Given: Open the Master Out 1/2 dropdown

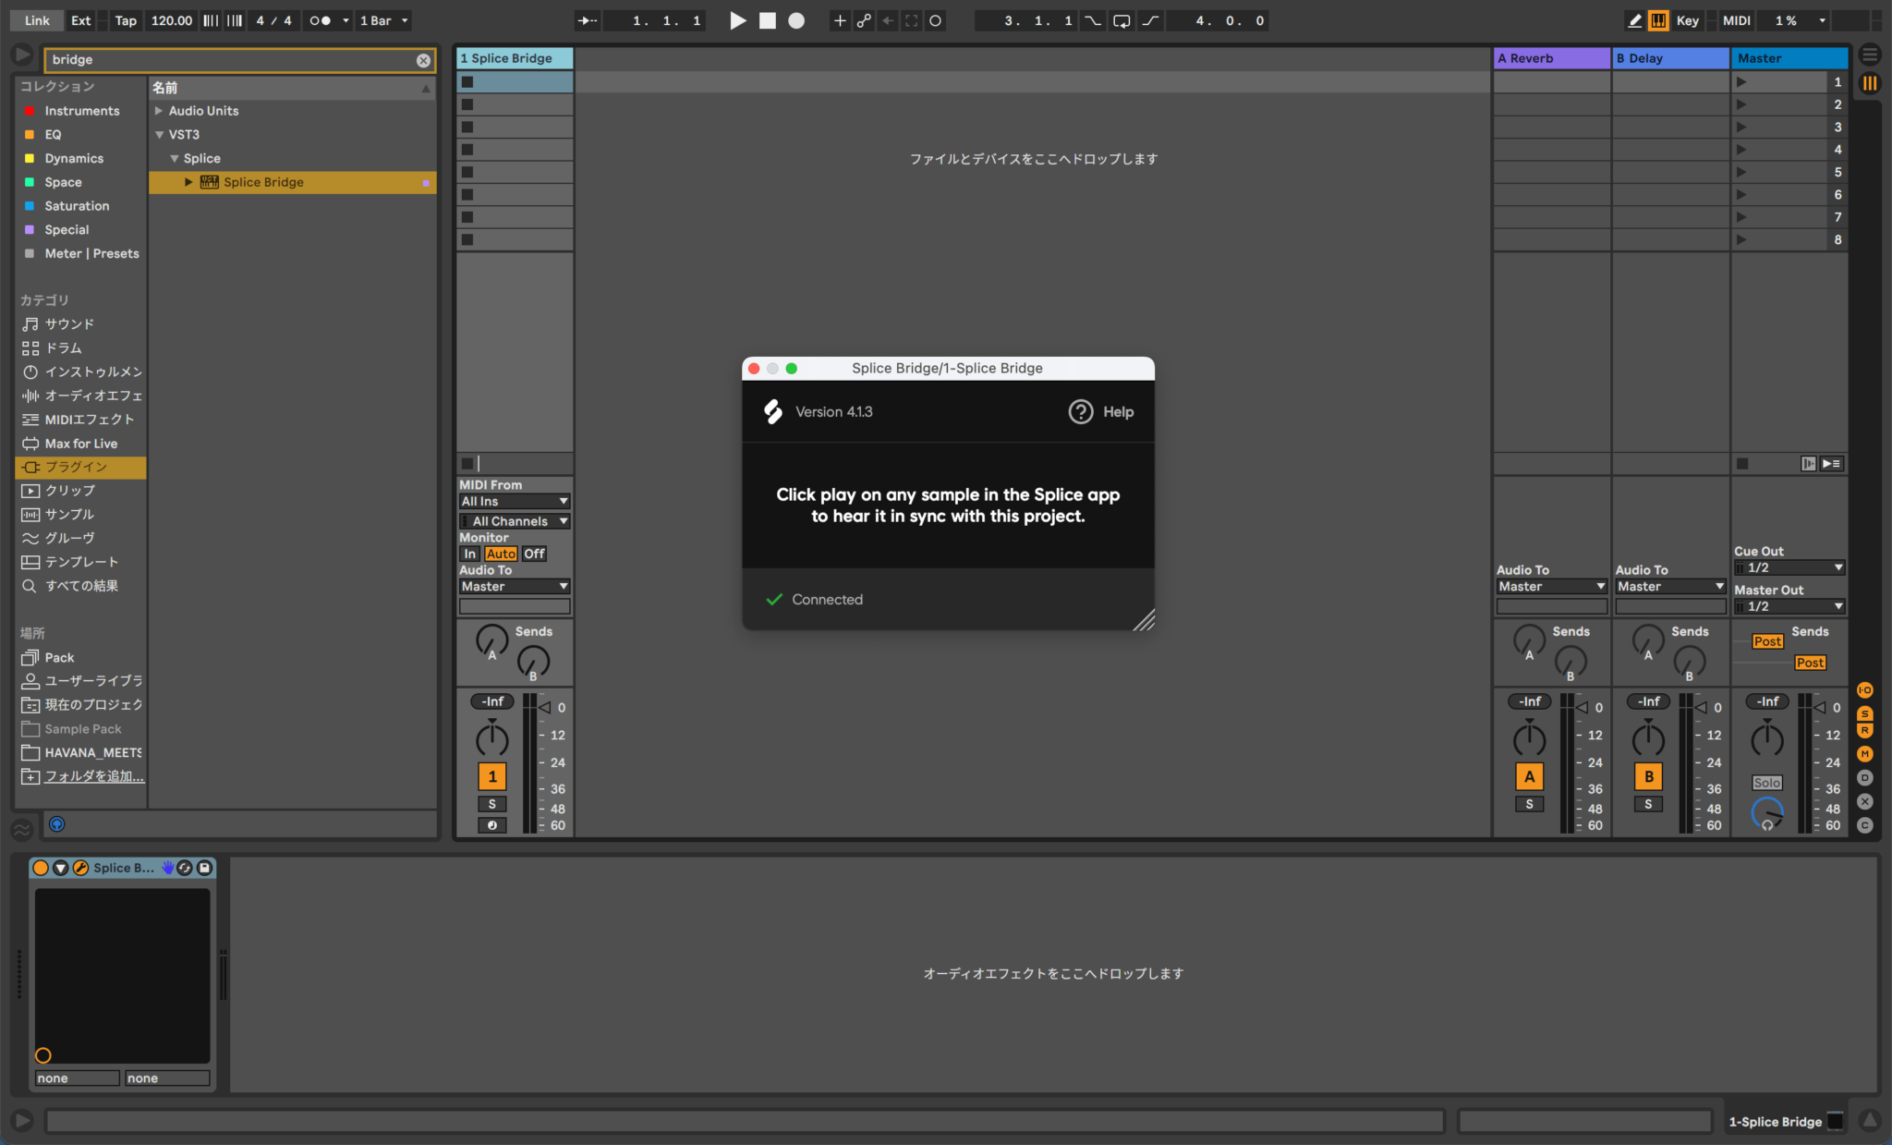Looking at the screenshot, I should point(1789,606).
